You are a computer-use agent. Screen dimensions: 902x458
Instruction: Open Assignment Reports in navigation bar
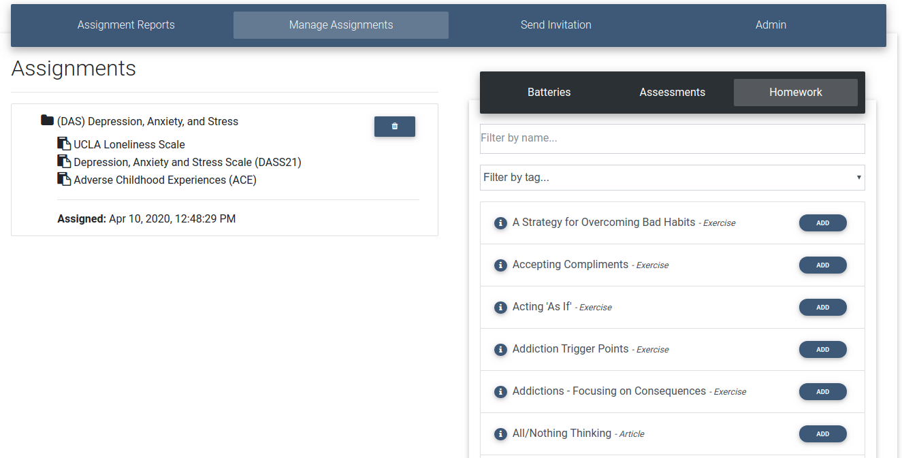(126, 25)
